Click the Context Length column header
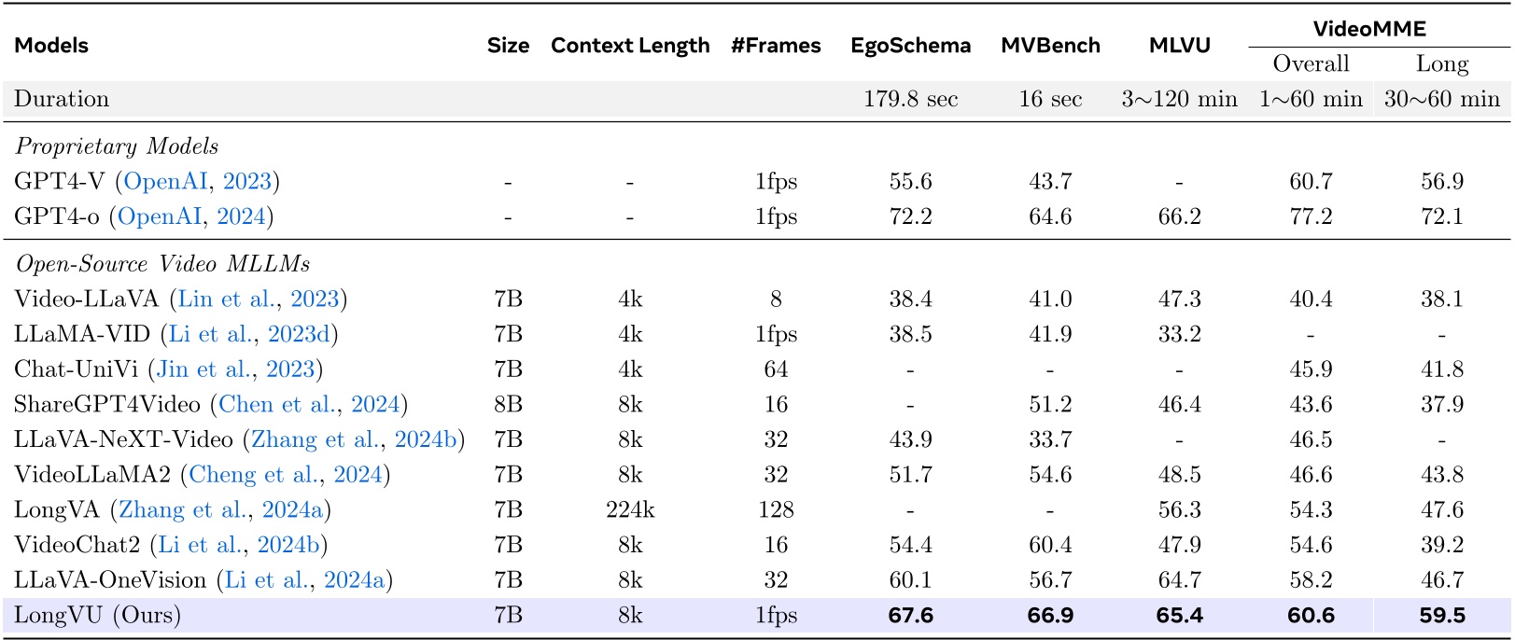Image resolution: width=1515 pixels, height=640 pixels. (630, 46)
